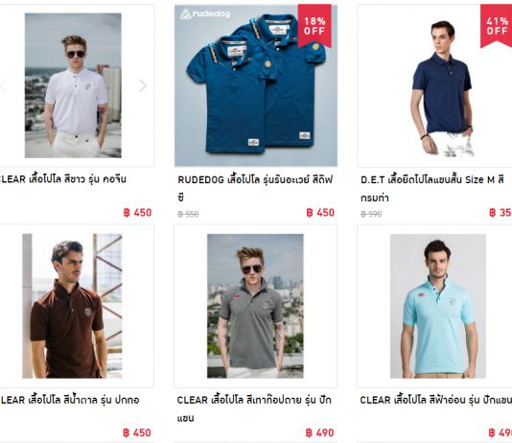Click the RUDEDOG เสื้อโปโล product title
Viewport: 512px width, 443px height.
click(255, 188)
